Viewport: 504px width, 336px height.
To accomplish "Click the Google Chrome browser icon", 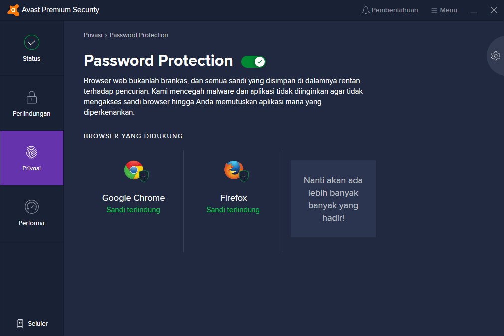I will [x=133, y=170].
